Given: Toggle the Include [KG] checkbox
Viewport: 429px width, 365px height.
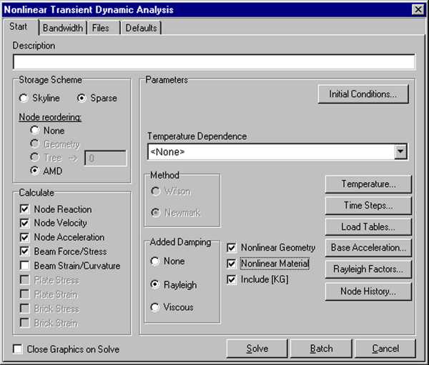Looking at the screenshot, I should click(x=231, y=279).
